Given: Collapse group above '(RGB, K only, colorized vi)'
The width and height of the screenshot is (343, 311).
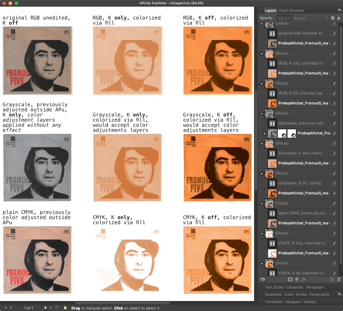Looking at the screenshot, I should coord(262,54).
